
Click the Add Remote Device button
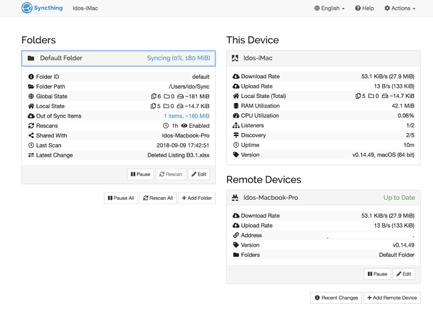point(392,298)
